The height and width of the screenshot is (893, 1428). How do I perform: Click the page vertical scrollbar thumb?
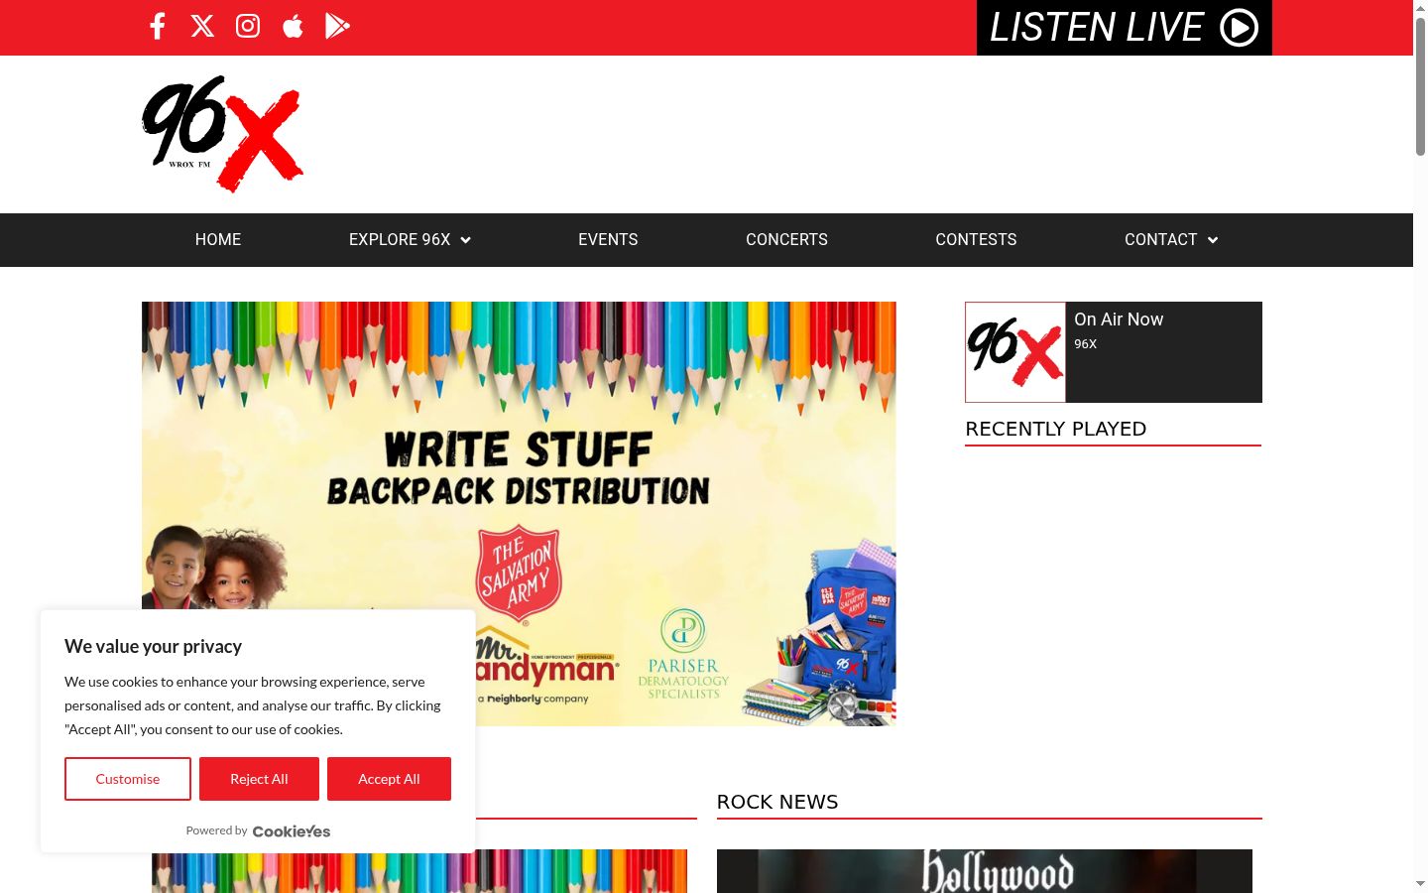[x=1420, y=86]
